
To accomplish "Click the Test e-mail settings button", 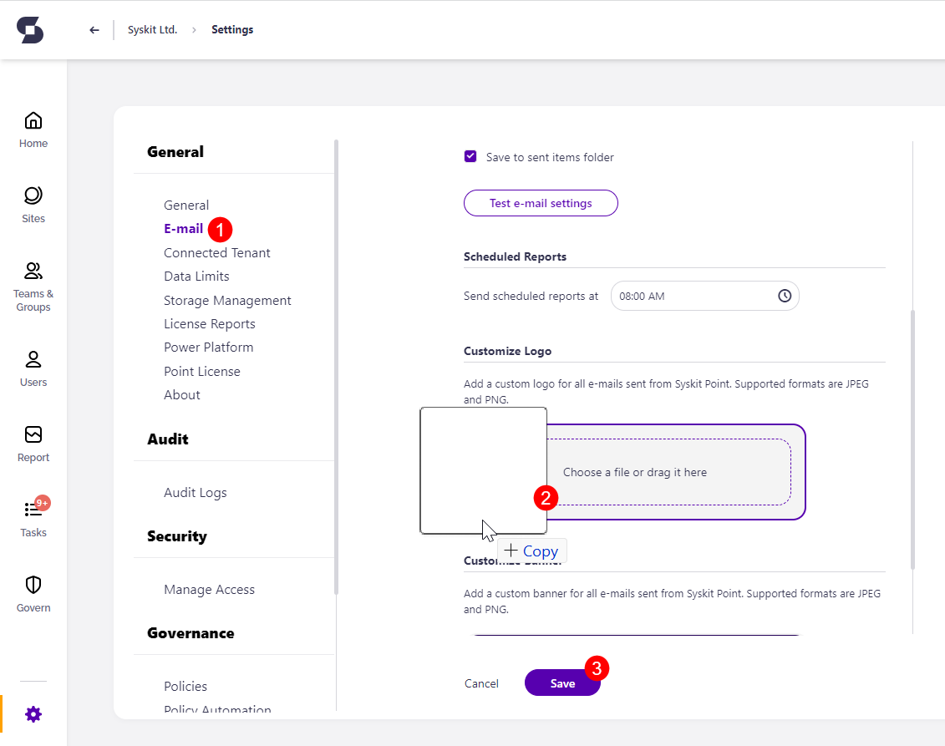I will tap(541, 203).
